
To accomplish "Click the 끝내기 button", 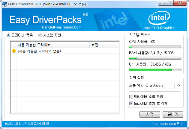I will [173, 114].
